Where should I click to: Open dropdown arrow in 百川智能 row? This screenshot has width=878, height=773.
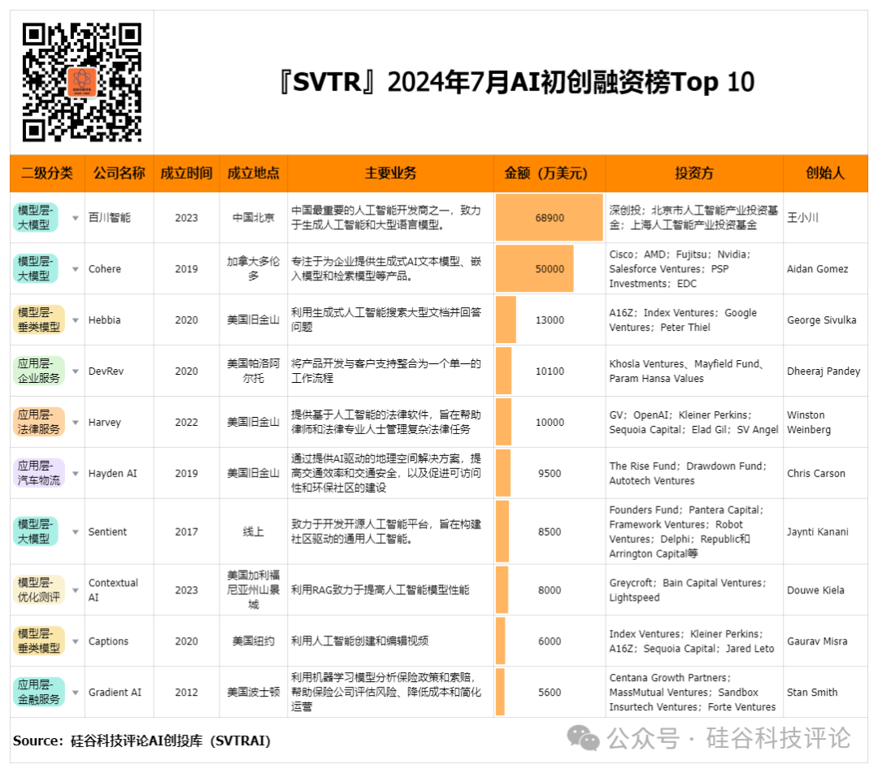click(76, 218)
